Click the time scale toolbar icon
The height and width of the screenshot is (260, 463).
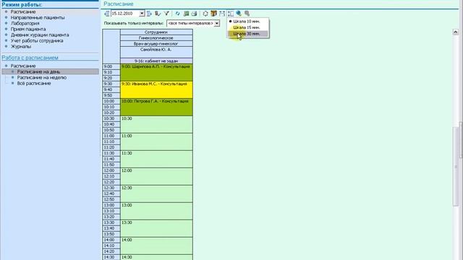(x=231, y=14)
